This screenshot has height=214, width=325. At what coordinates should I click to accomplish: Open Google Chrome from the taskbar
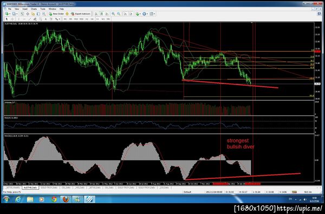tap(54, 199)
